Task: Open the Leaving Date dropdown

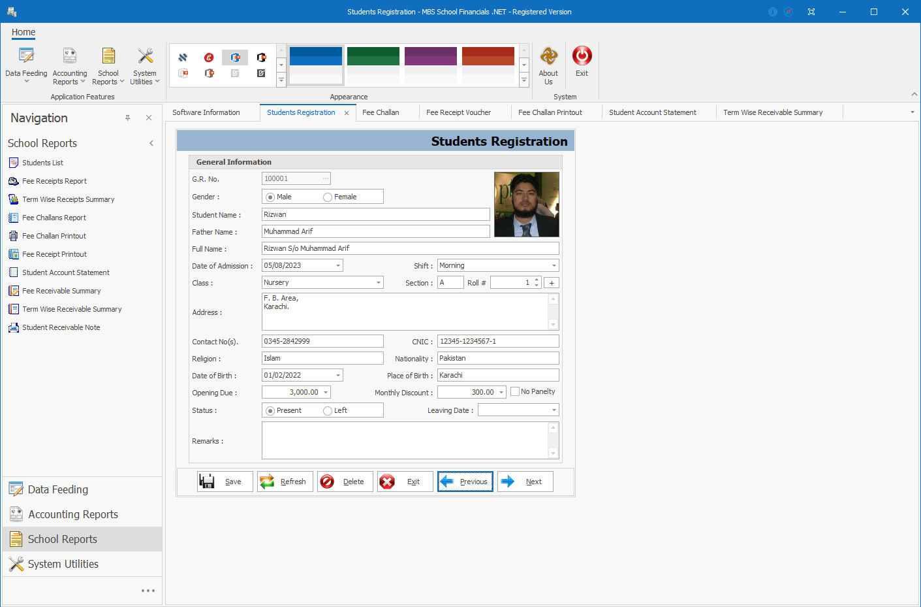Action: coord(554,410)
